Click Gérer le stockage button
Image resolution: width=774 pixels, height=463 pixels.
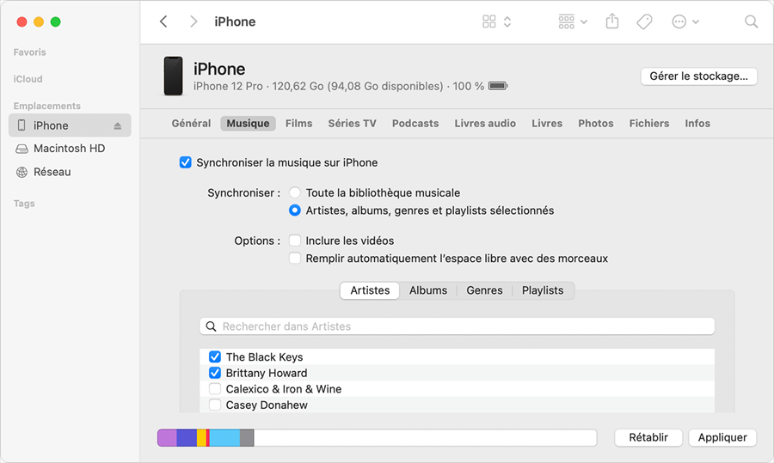(x=698, y=76)
